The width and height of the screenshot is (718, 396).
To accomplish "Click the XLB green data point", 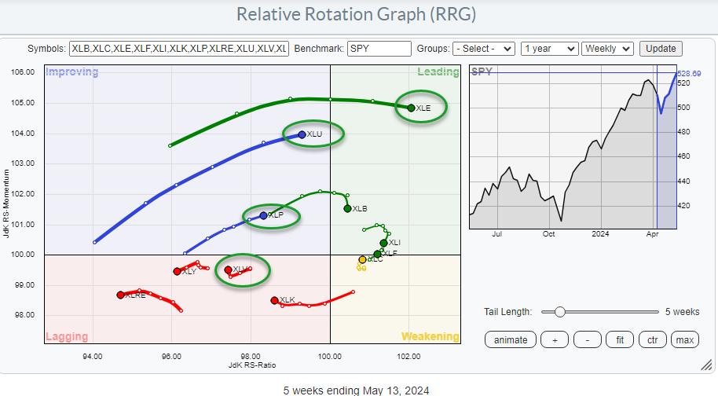I will click(x=347, y=208).
